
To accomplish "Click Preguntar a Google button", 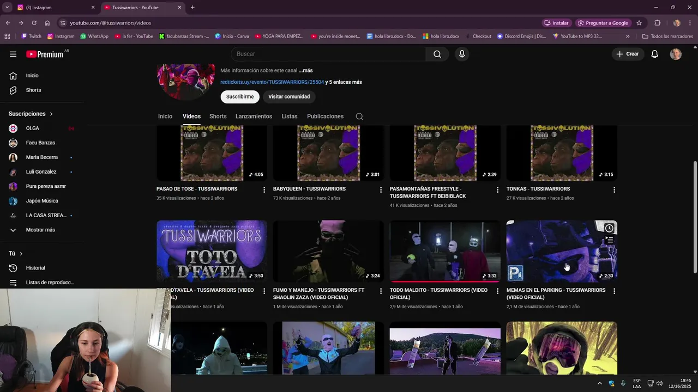I will click(x=603, y=23).
